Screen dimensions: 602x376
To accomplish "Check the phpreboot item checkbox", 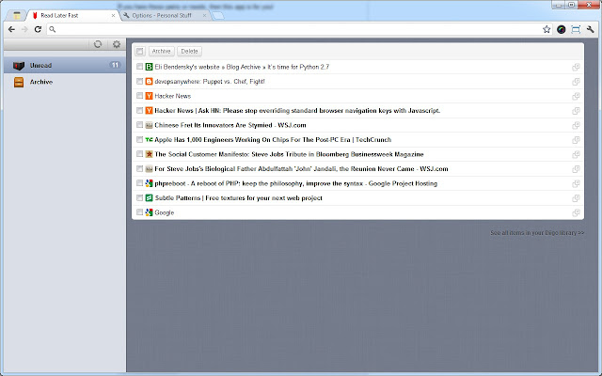I will (139, 183).
